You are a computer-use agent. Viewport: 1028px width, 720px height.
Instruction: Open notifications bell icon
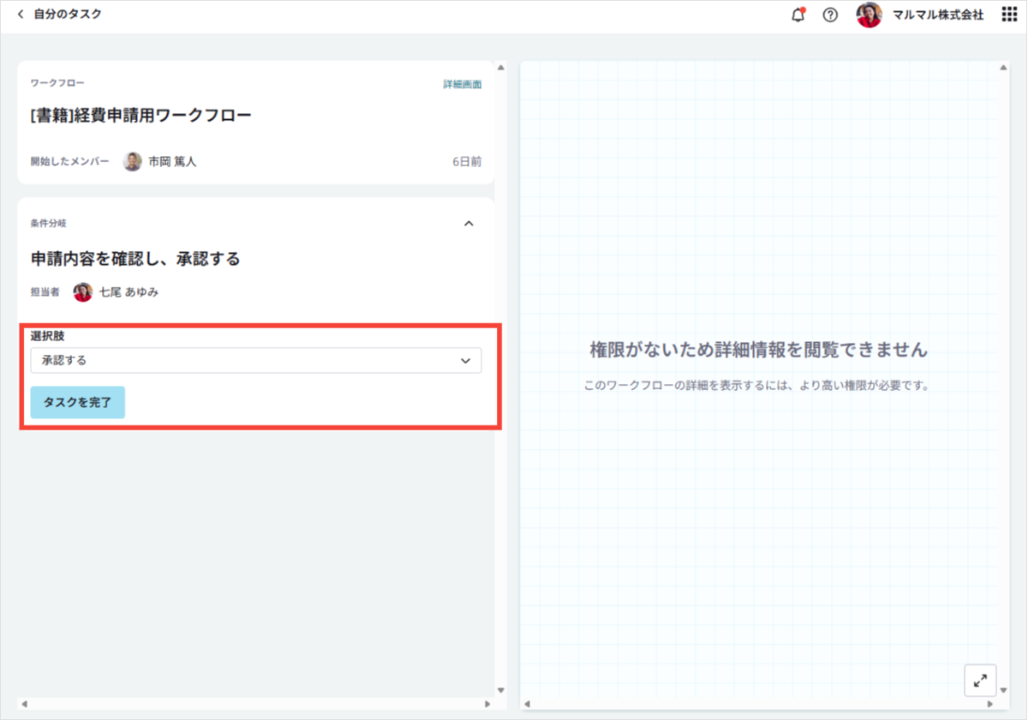[x=798, y=15]
